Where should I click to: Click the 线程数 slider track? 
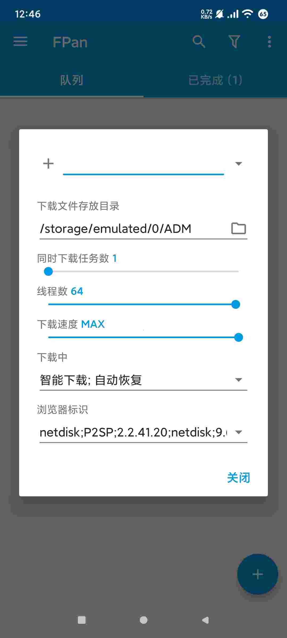[x=144, y=304]
